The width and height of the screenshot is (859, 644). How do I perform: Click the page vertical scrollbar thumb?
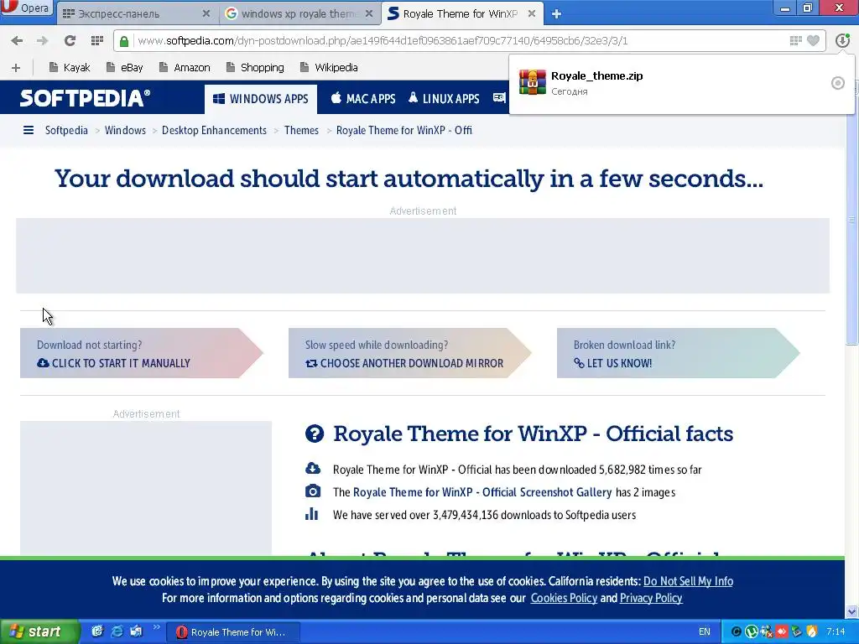(852, 219)
